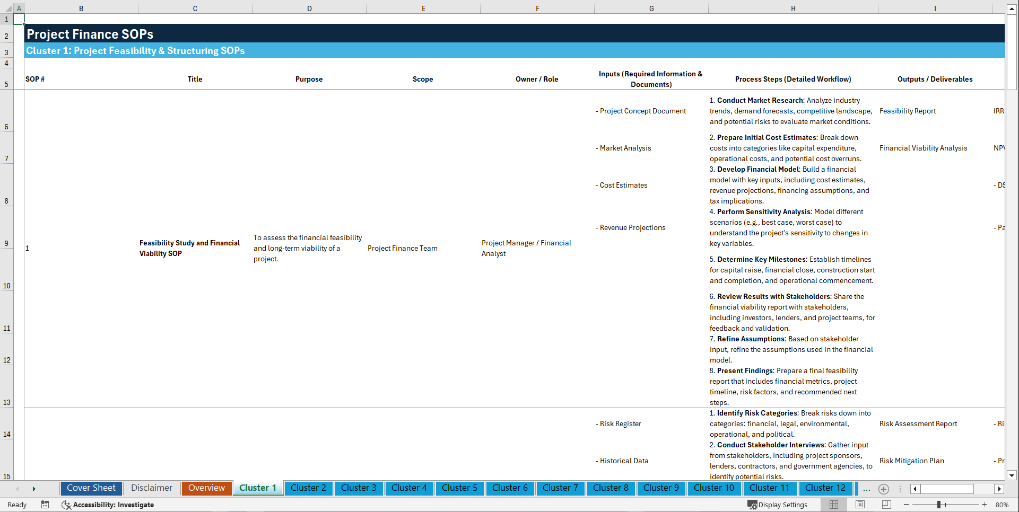Open the Cluster 12 sheet tab
Screen dimensions: 1019x512
point(825,488)
